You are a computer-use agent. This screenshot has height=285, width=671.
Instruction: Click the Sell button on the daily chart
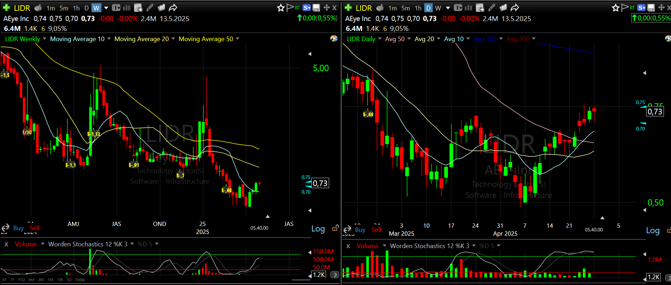[376, 230]
